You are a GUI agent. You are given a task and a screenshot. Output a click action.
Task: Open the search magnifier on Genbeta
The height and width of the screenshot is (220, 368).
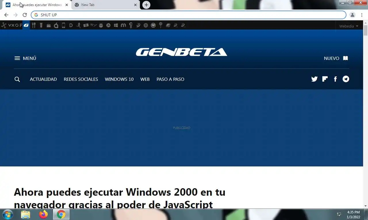17,79
